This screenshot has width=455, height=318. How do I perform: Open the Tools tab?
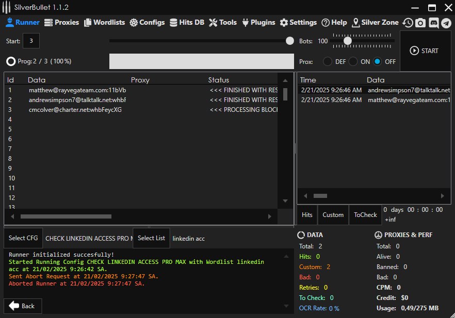[223, 23]
